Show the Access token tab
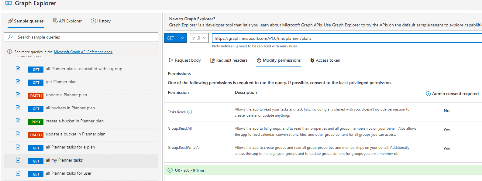 pos(325,60)
